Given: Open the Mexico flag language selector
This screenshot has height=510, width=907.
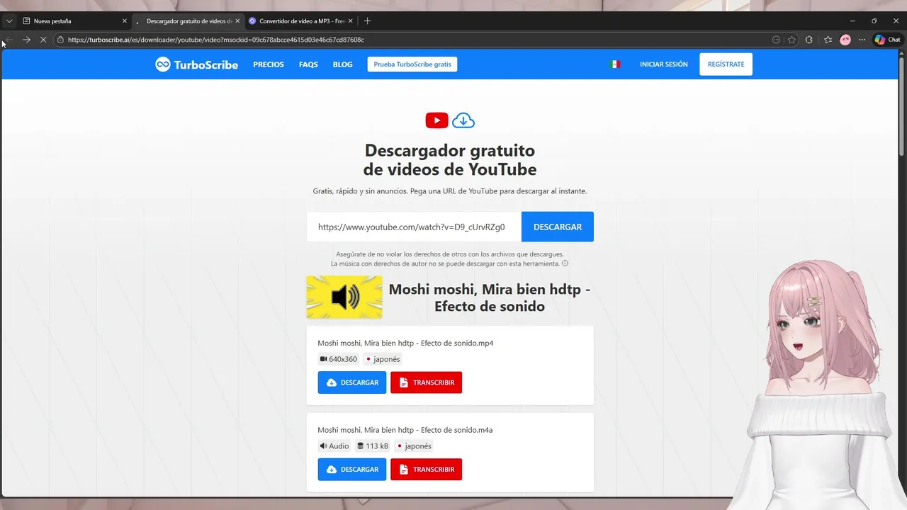Looking at the screenshot, I should pyautogui.click(x=614, y=64).
